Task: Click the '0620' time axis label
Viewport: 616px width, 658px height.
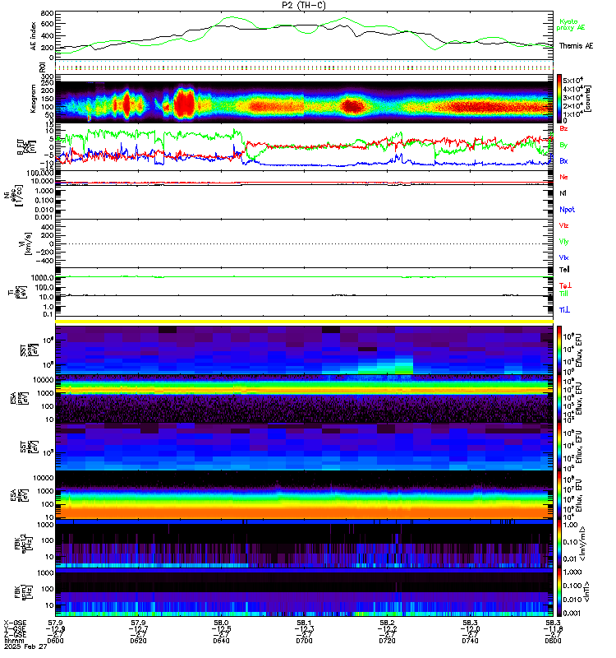Action: pos(138,641)
